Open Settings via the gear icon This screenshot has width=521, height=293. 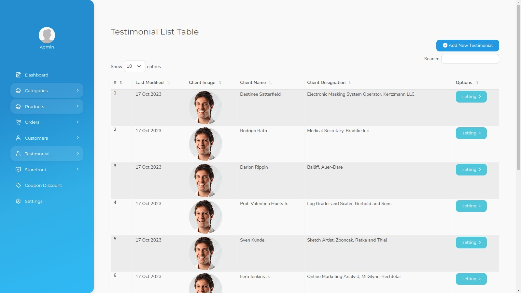(18, 201)
